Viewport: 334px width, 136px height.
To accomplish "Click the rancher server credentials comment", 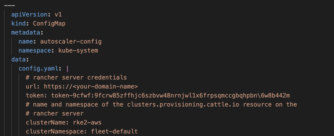I will 76,77.
